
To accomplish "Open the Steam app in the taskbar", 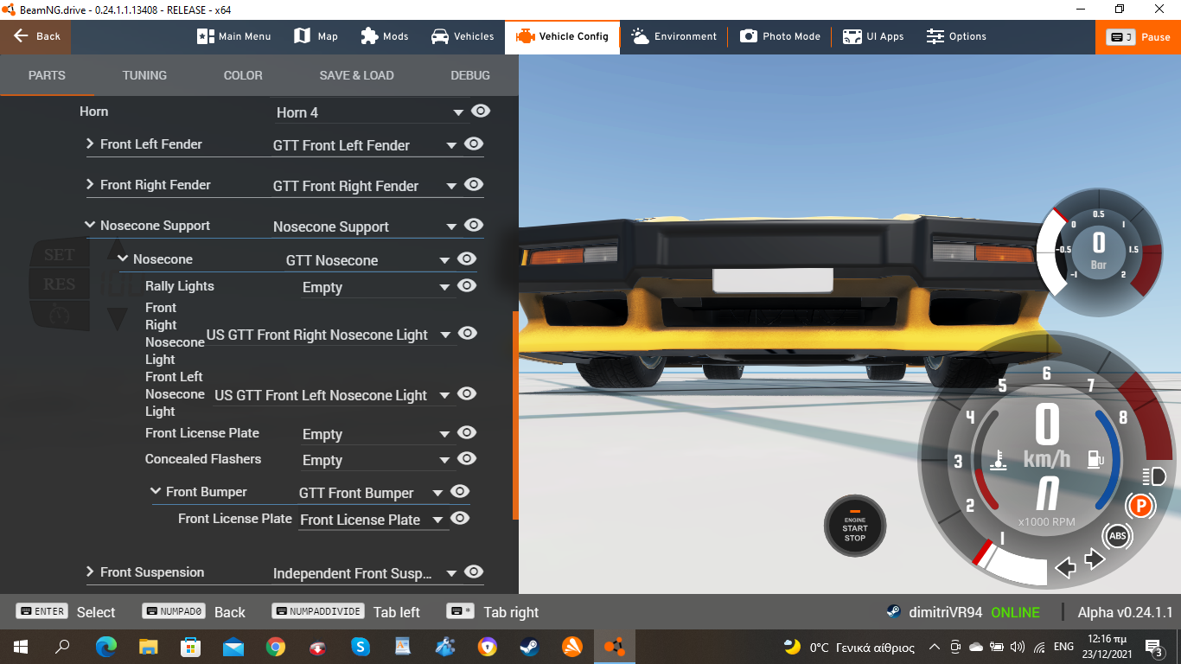I will 530,646.
